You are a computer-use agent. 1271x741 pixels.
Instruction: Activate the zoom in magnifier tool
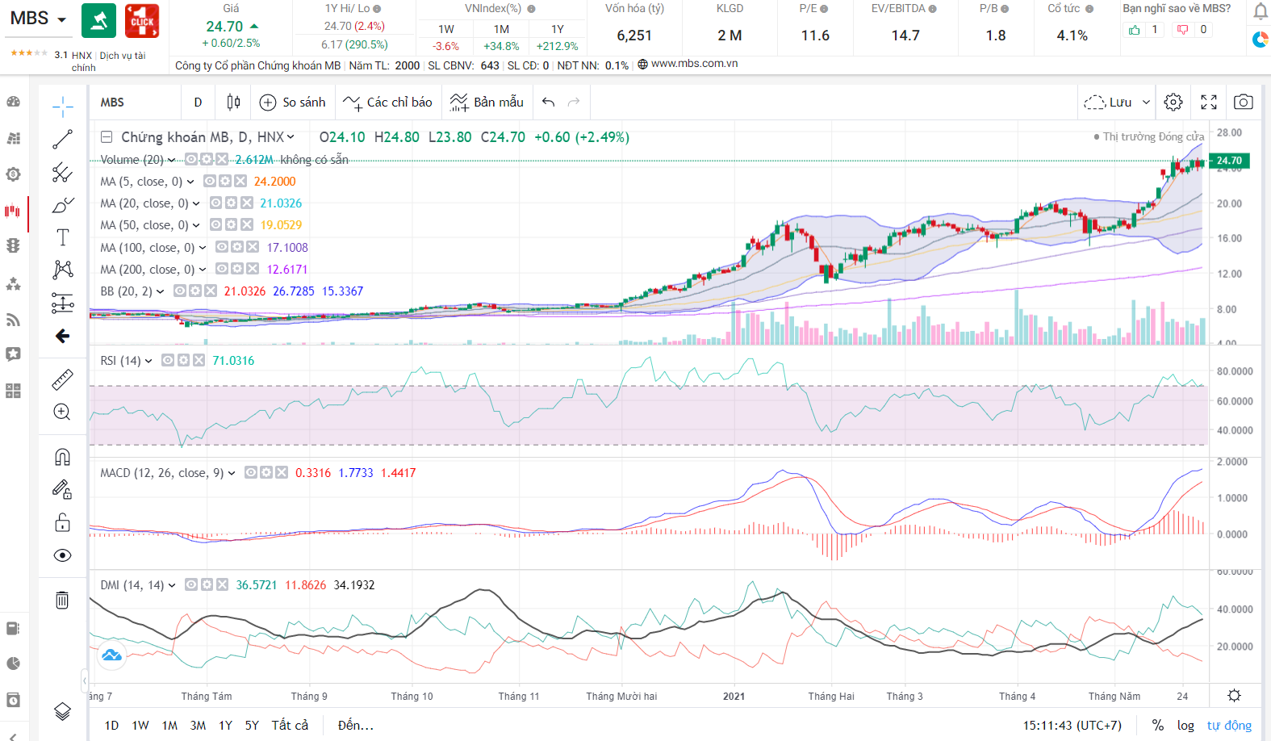[62, 412]
